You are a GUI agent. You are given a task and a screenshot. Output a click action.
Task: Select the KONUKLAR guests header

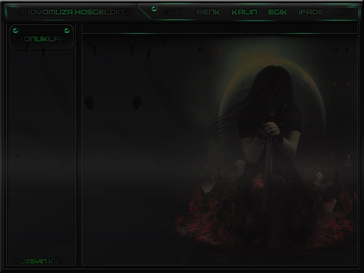[x=41, y=39]
